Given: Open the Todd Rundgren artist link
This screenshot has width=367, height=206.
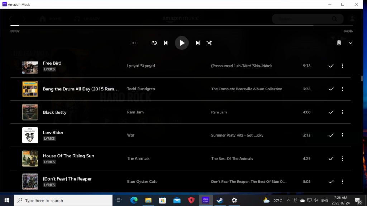Looking at the screenshot, I should [141, 89].
